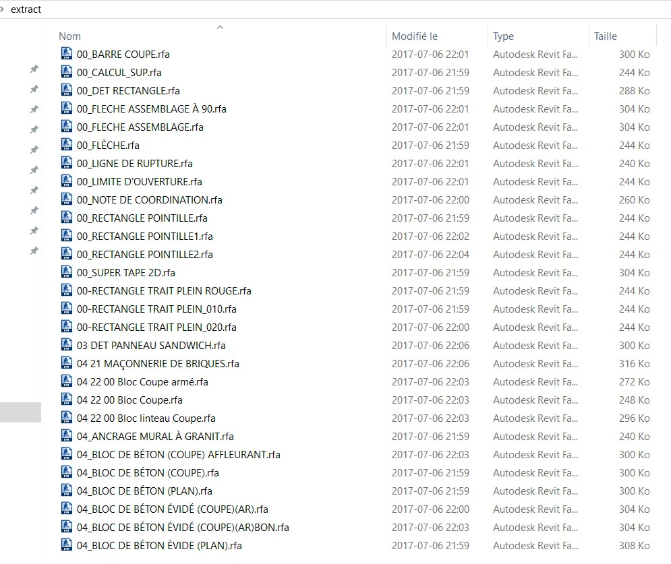Click the sort arrow above the Nom column
Image resolution: width=671 pixels, height=564 pixels.
click(220, 27)
